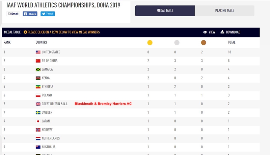This screenshot has width=270, height=155.
Task: Click the silver medal column icon
Action: click(x=177, y=42)
